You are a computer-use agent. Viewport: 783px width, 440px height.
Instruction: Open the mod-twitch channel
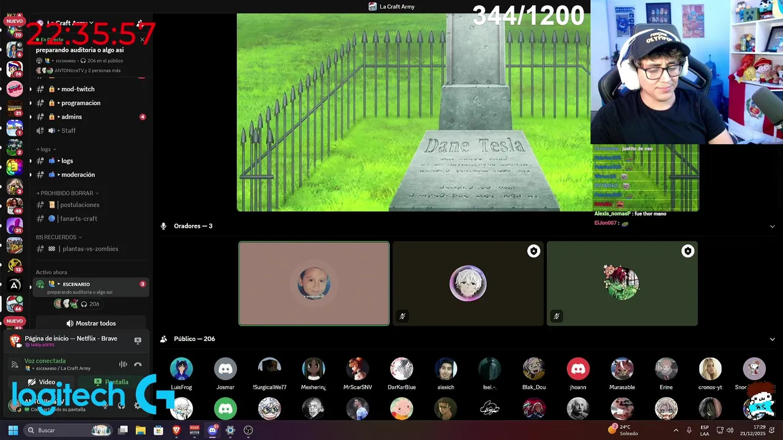[x=92, y=89]
